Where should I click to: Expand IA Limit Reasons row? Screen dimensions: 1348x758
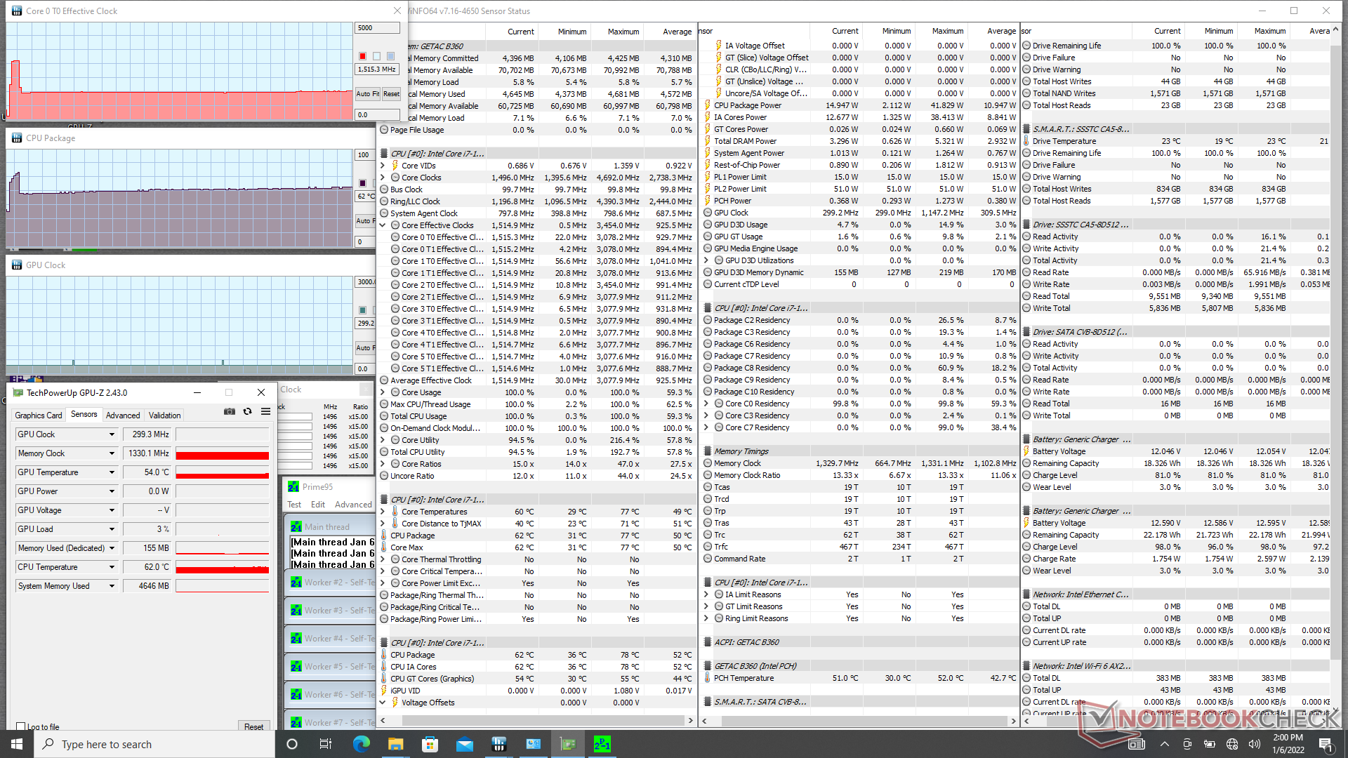707,594
